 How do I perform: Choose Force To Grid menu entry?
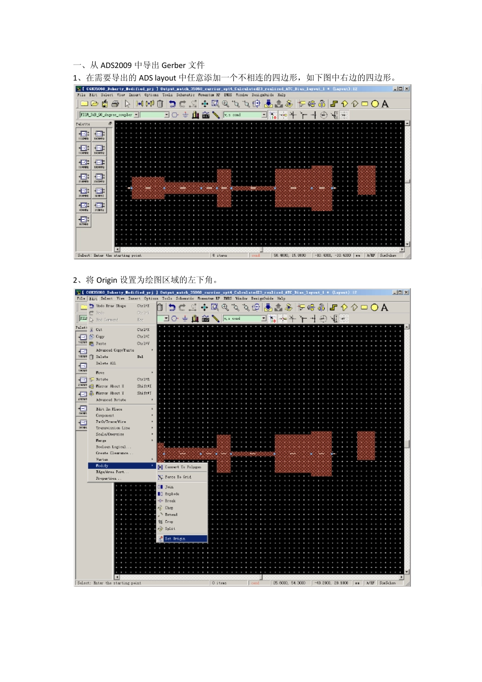182,477
